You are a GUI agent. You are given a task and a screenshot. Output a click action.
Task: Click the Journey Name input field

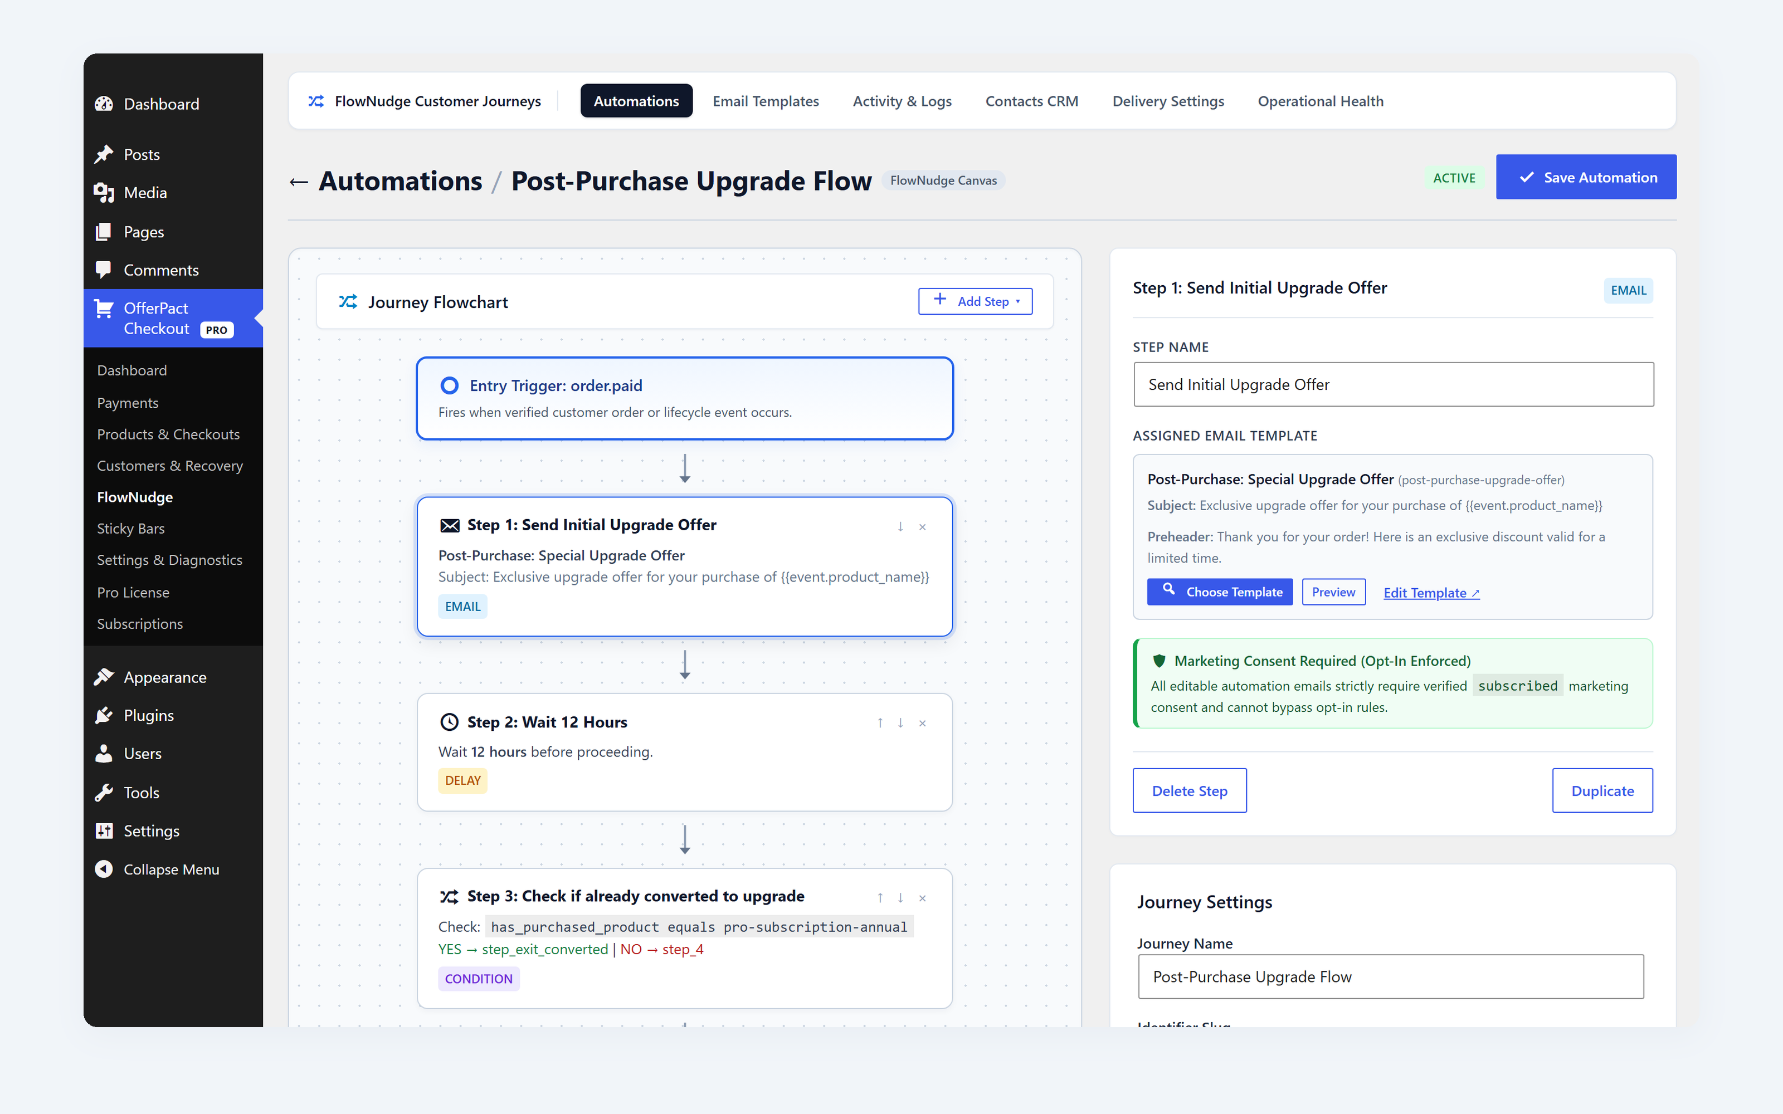point(1390,977)
